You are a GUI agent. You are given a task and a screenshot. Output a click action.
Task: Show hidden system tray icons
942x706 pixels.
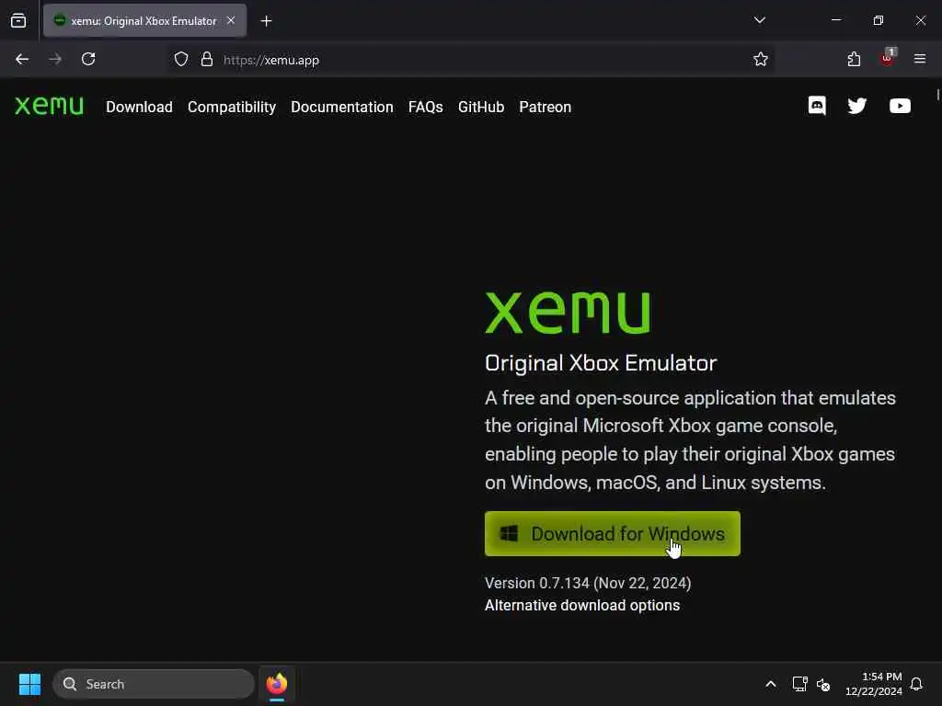771,684
